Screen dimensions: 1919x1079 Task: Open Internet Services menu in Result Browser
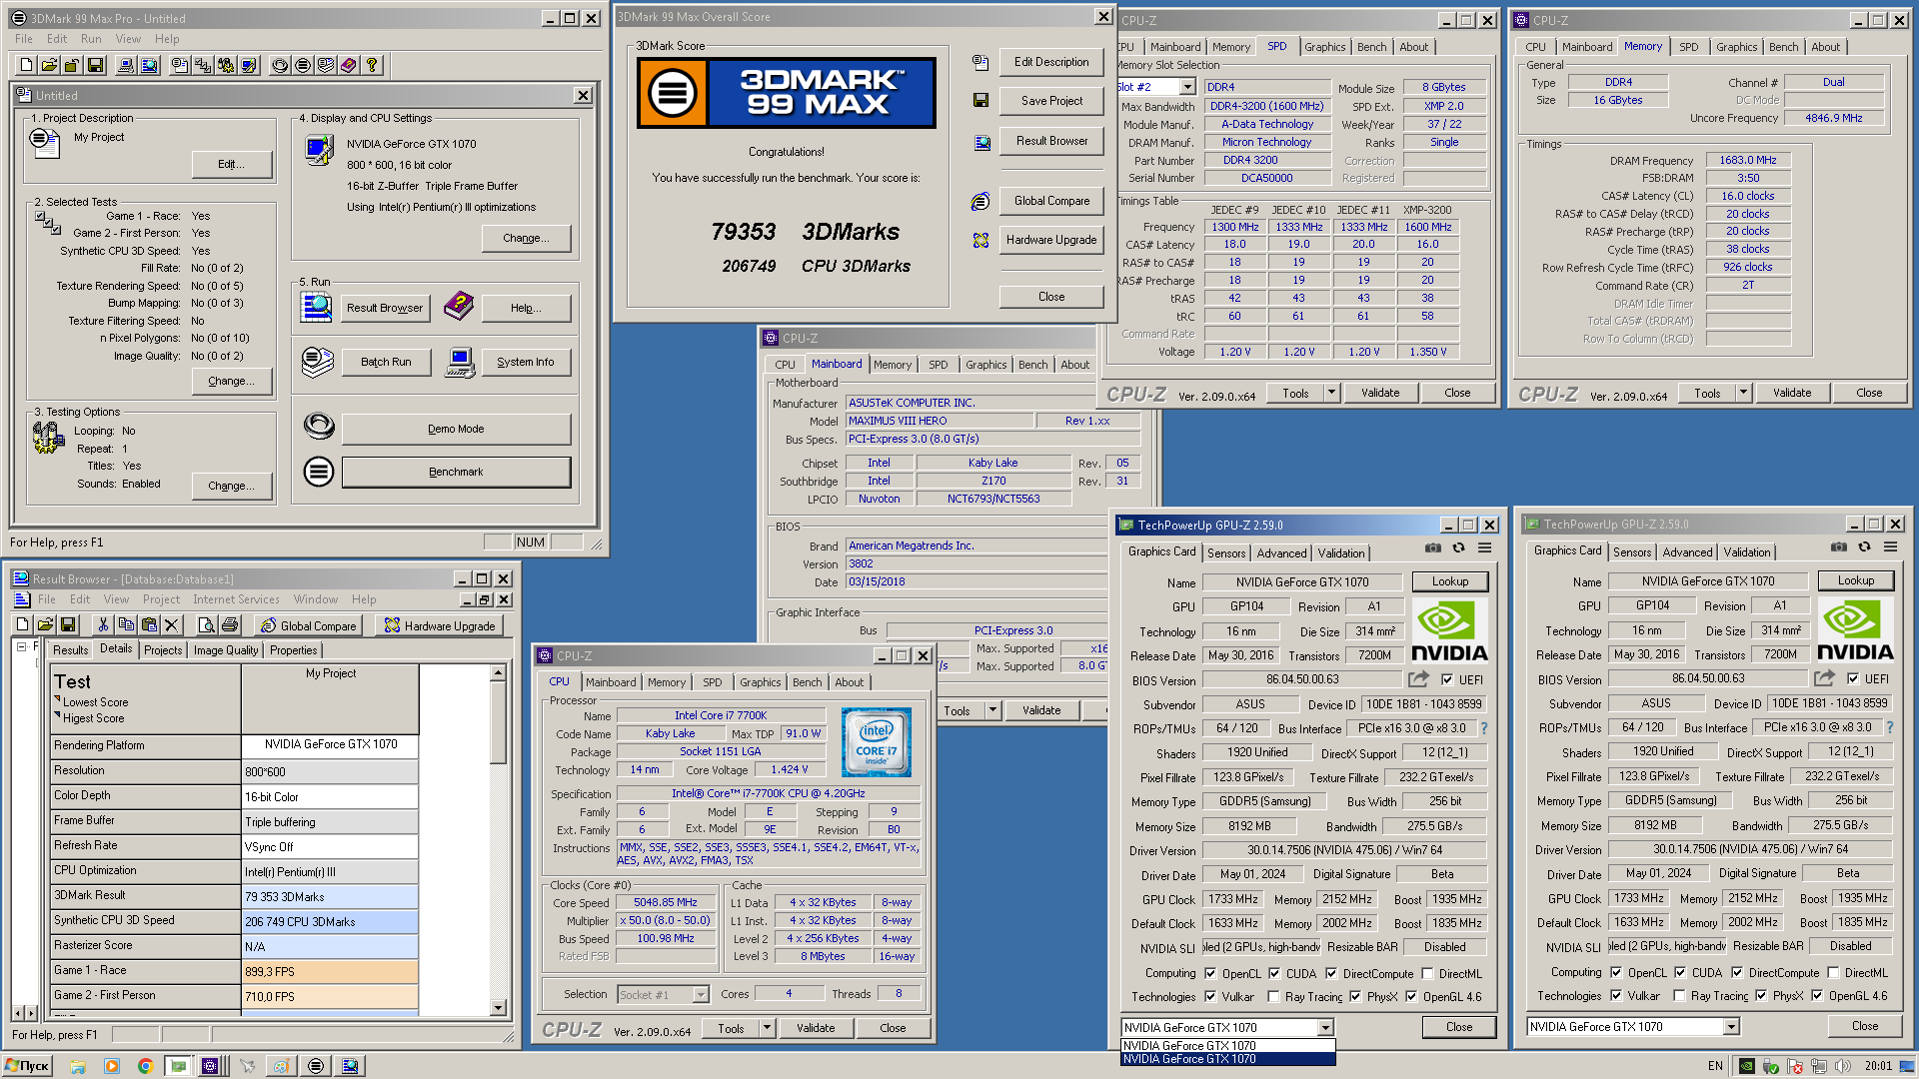point(236,599)
